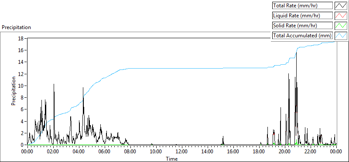Image resolution: width=349 pixels, height=162 pixels.
Task: Click the vertical Precipitation y-axis label
Action: pos(14,91)
